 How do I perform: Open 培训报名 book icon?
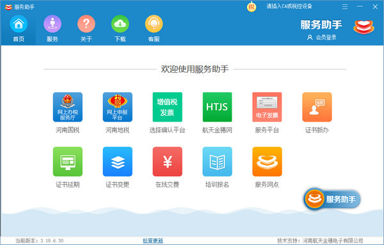tap(217, 162)
